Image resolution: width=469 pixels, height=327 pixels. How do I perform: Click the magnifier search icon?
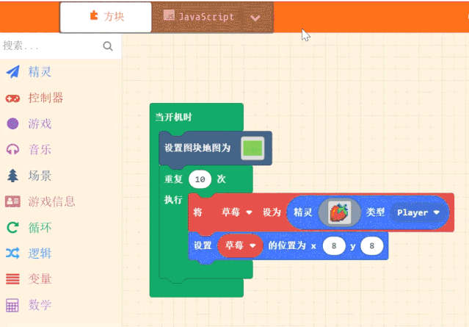click(x=108, y=46)
